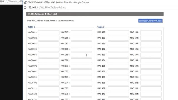The image size is (178, 100).
Task: Focus the MAC 069 input field
Action: 81,55
